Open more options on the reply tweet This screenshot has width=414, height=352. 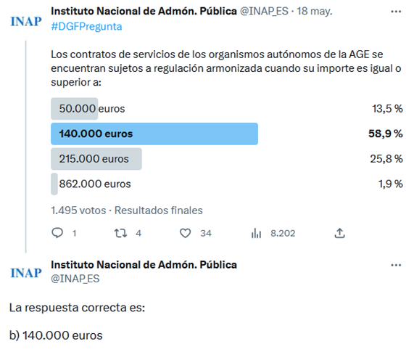396,265
